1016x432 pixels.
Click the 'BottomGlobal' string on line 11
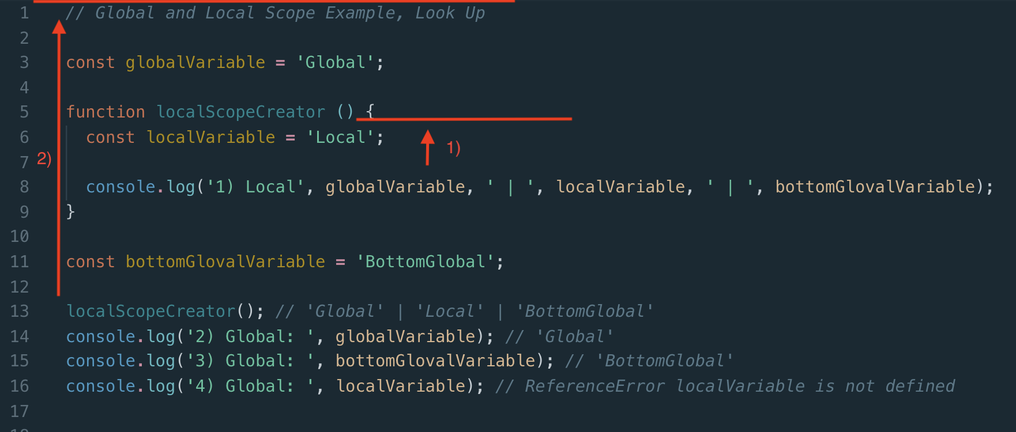tap(426, 262)
